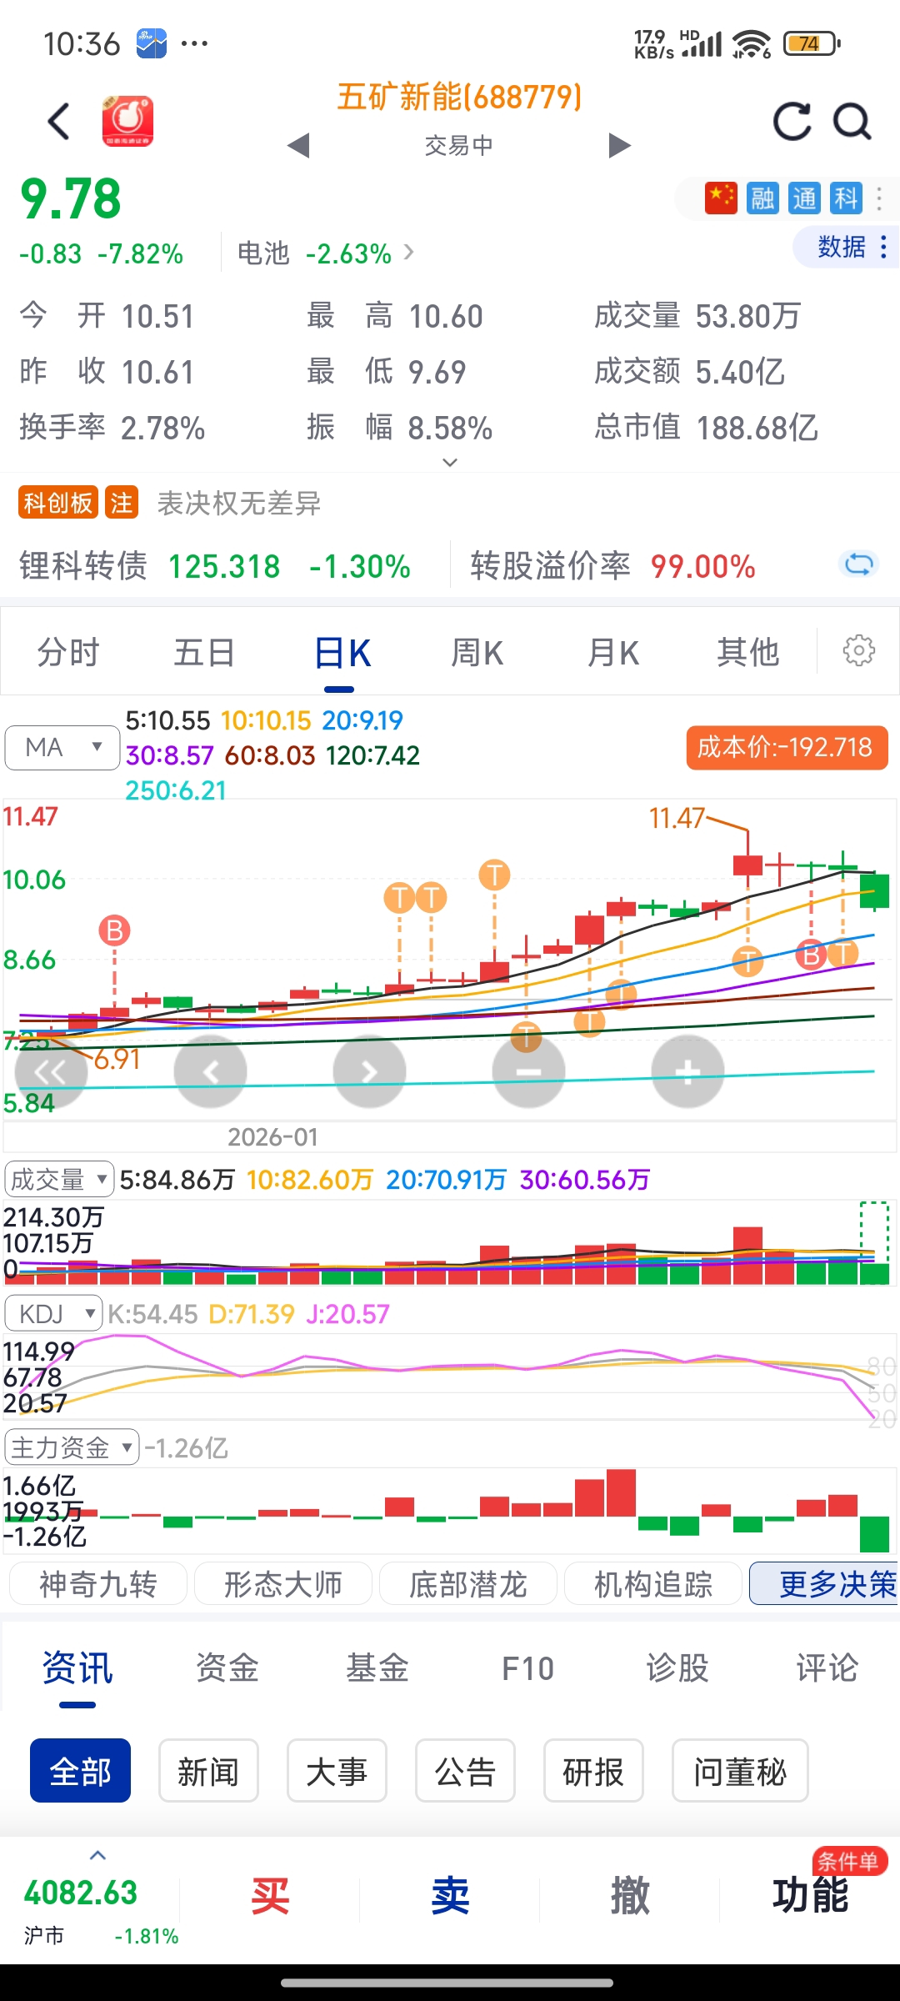The width and height of the screenshot is (900, 2001).
Task: Tap the T marker above highest candle cluster
Action: [x=494, y=875]
